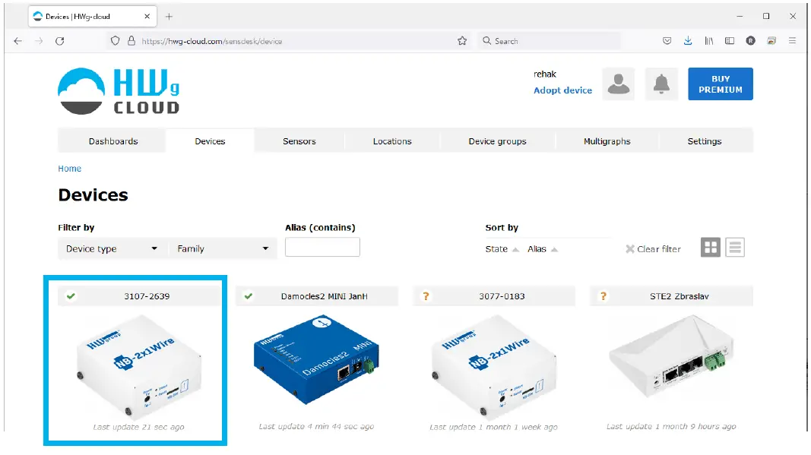Click the rehak username
The width and height of the screenshot is (811, 455).
click(x=545, y=74)
